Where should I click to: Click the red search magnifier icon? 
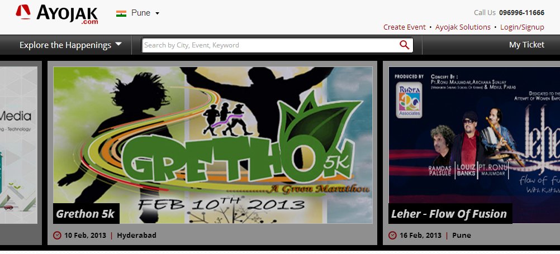pyautogui.click(x=404, y=45)
